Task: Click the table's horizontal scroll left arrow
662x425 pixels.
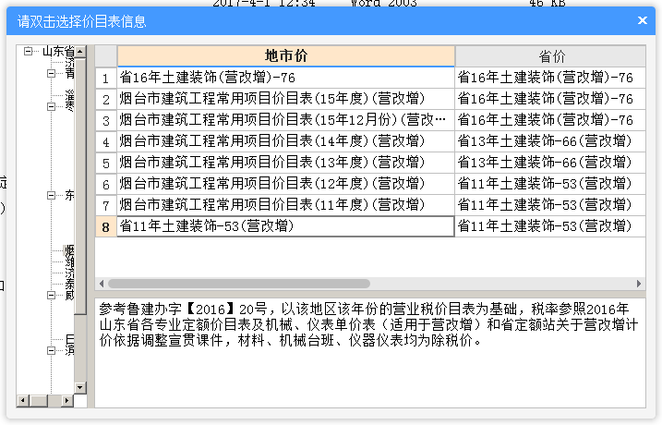Action: click(x=102, y=284)
